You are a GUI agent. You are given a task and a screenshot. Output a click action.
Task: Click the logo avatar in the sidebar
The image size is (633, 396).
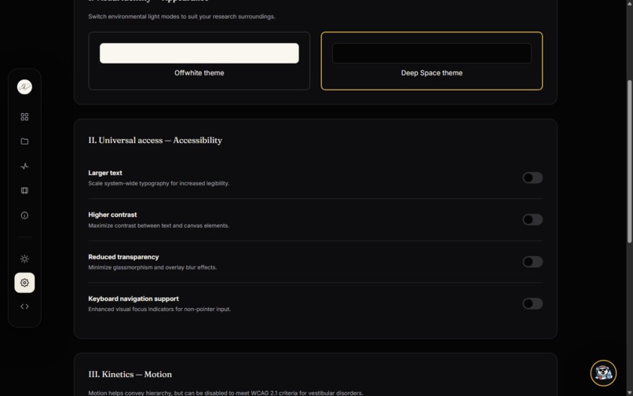click(24, 87)
